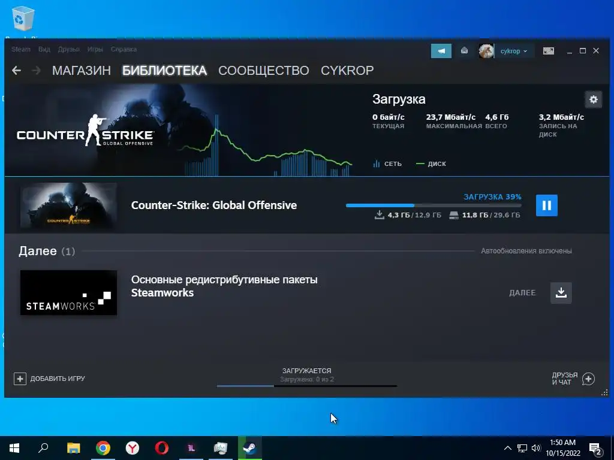Click the bottom download progress bar
The height and width of the screenshot is (460, 614).
[307, 386]
